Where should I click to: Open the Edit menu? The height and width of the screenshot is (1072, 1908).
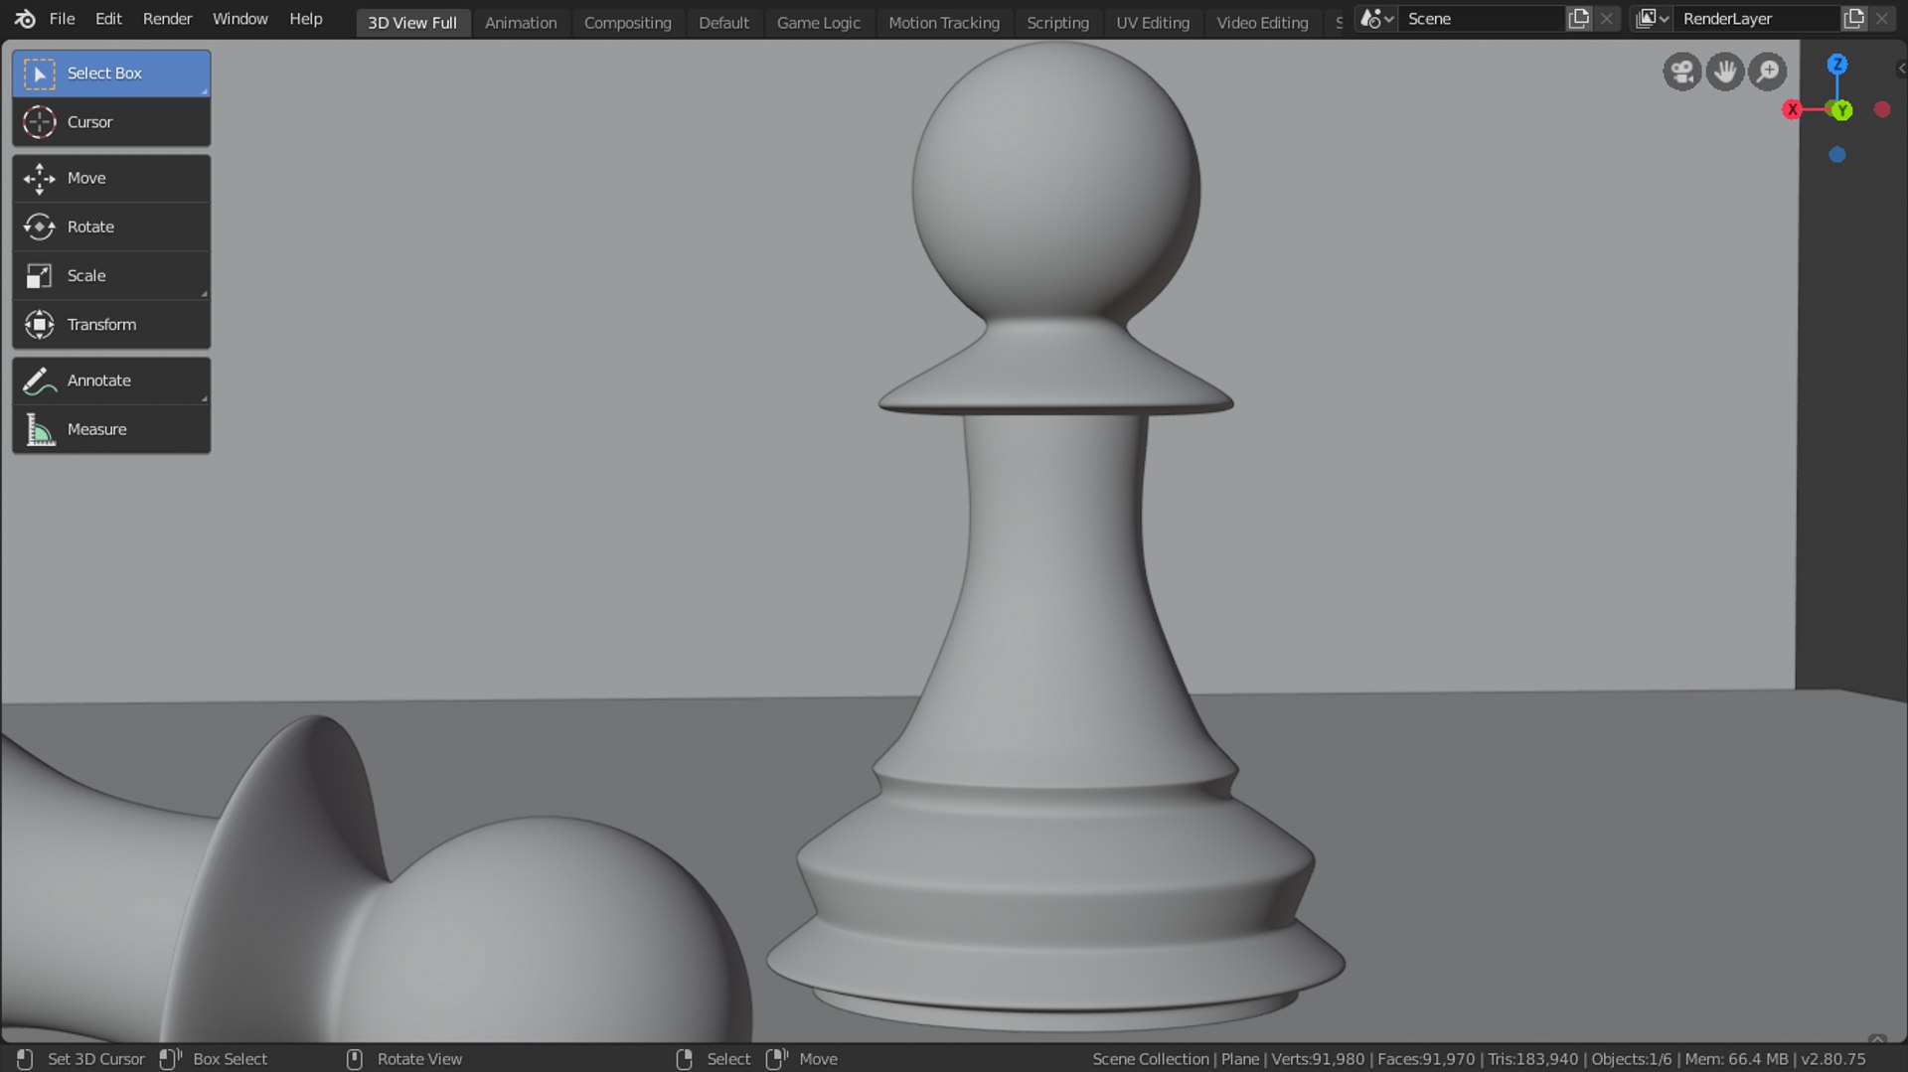pyautogui.click(x=108, y=19)
